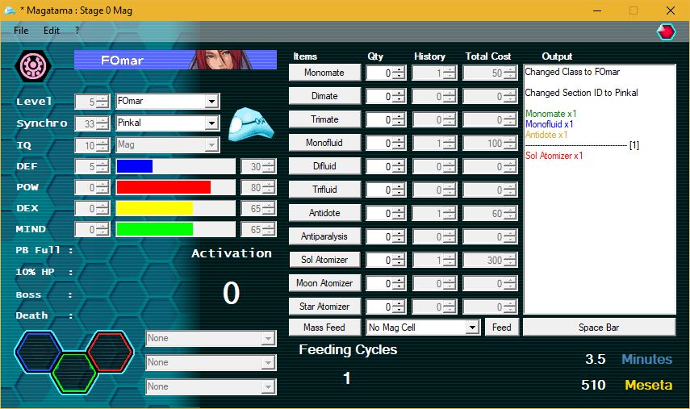Viewport: 690px width, 409px height.
Task: Click the Level value stepper field
Action: coord(86,102)
